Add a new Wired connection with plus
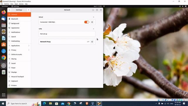 click(93, 17)
